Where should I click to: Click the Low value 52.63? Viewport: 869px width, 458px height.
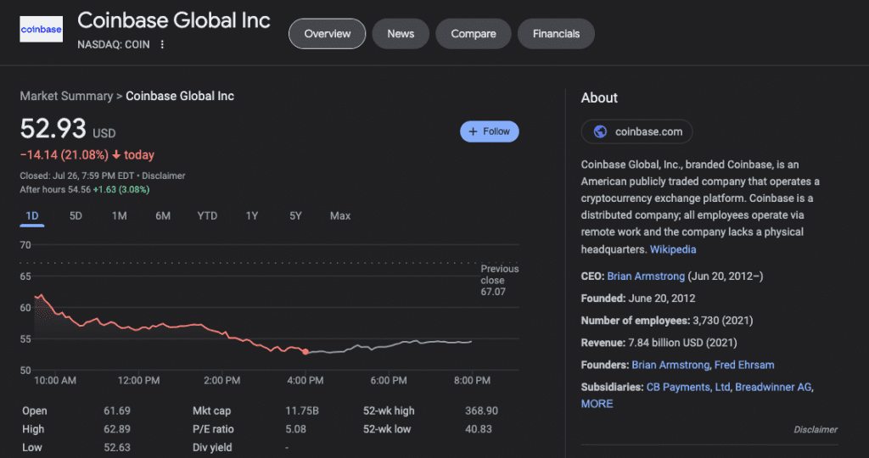point(117,448)
